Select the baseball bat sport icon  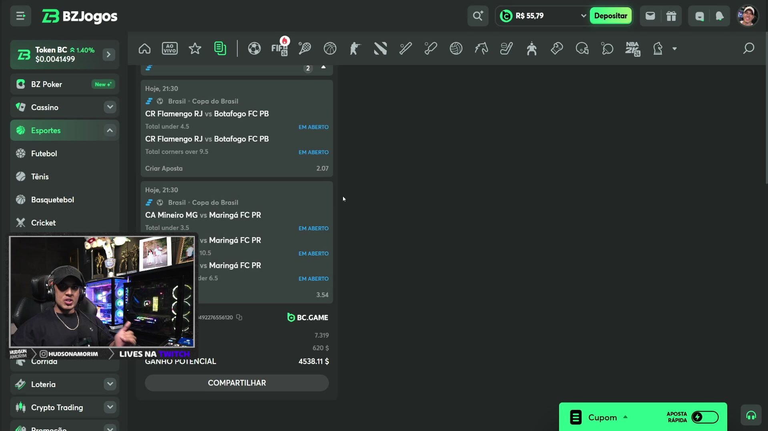click(405, 49)
